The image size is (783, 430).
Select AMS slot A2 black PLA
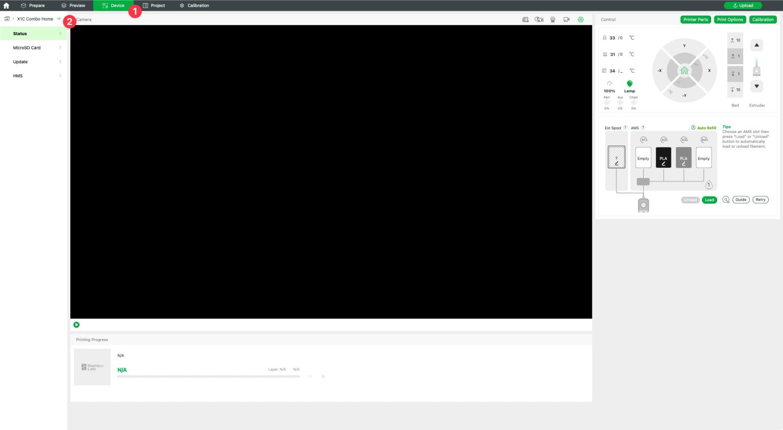[x=663, y=158]
